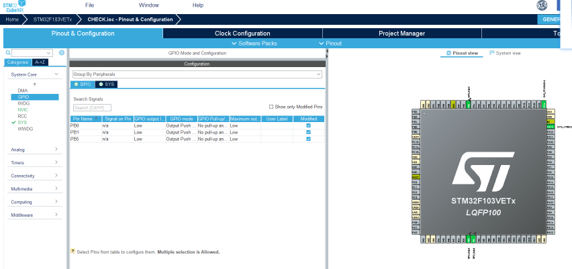Viewport: 572px width, 269px height.
Task: Click the System view icon
Action: [x=492, y=53]
